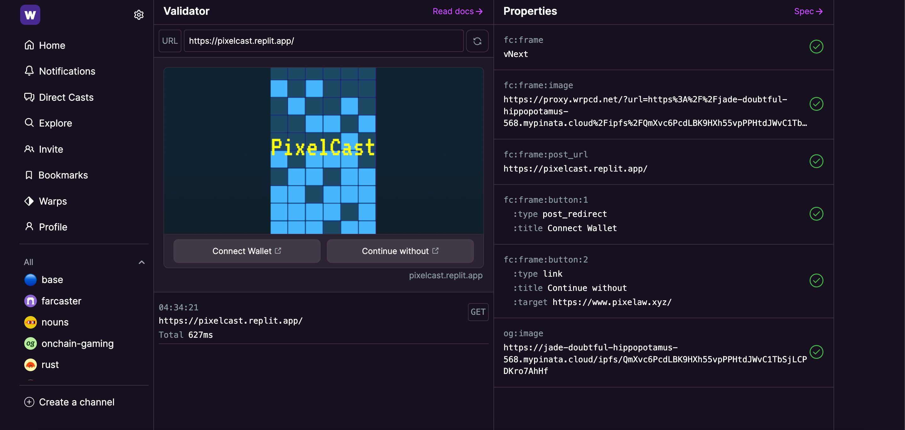The width and height of the screenshot is (905, 430).
Task: Collapse the All channels list
Action: 142,262
